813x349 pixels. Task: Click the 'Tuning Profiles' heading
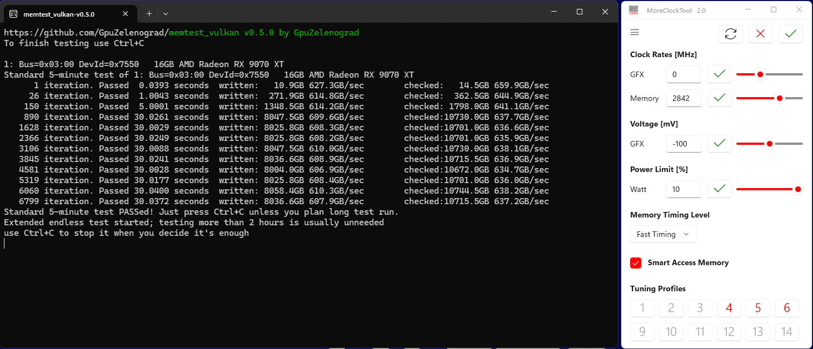(x=658, y=289)
